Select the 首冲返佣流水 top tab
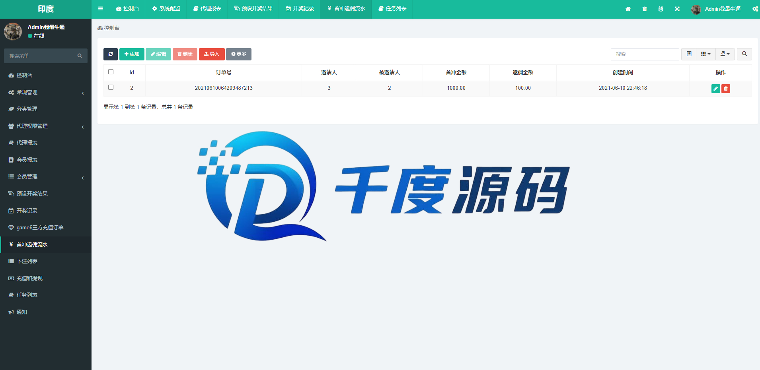 click(346, 9)
